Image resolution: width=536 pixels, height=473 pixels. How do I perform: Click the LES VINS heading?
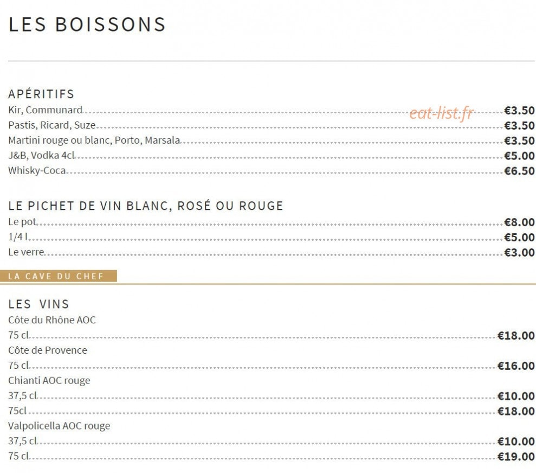coord(38,304)
